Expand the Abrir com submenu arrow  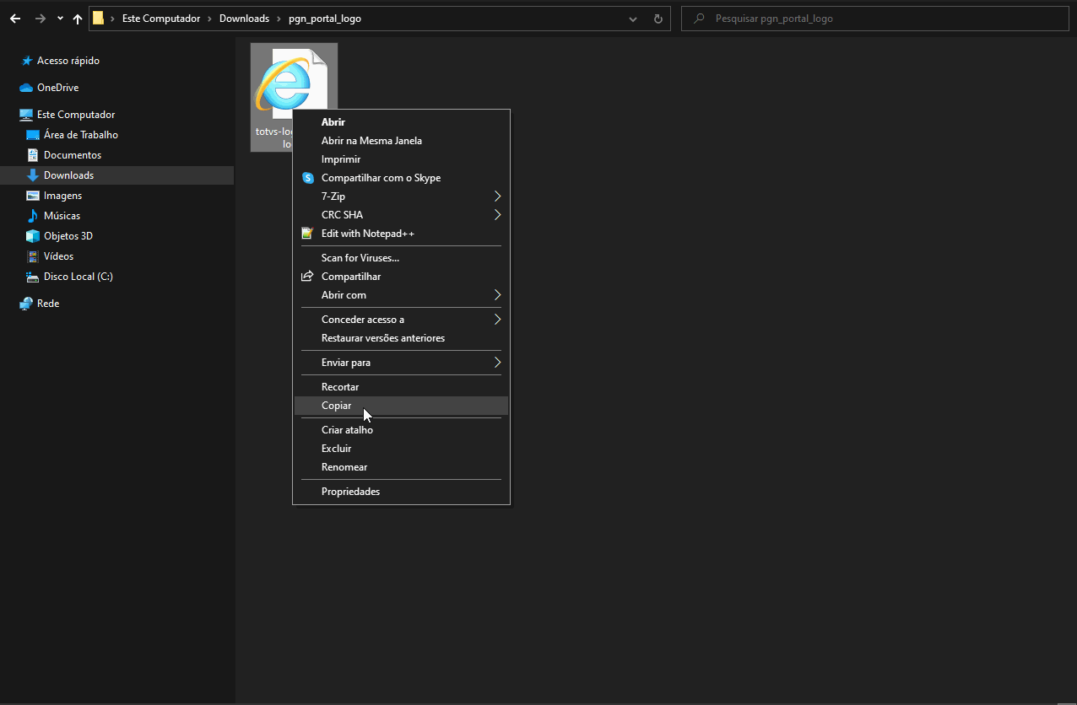[497, 295]
